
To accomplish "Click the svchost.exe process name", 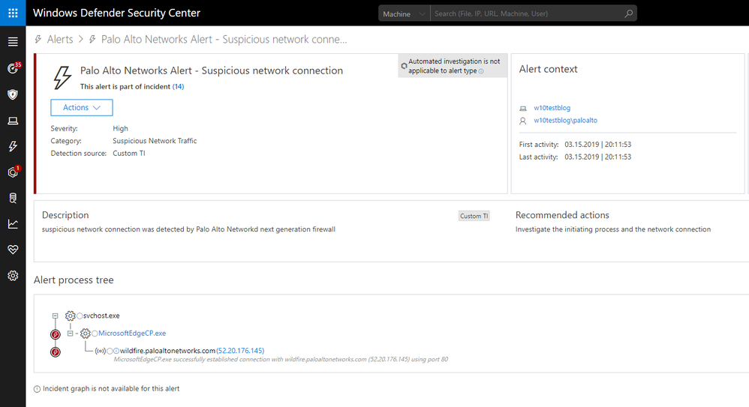I will pos(101,316).
